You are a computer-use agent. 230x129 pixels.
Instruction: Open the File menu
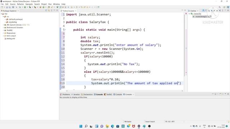coord(2,4)
